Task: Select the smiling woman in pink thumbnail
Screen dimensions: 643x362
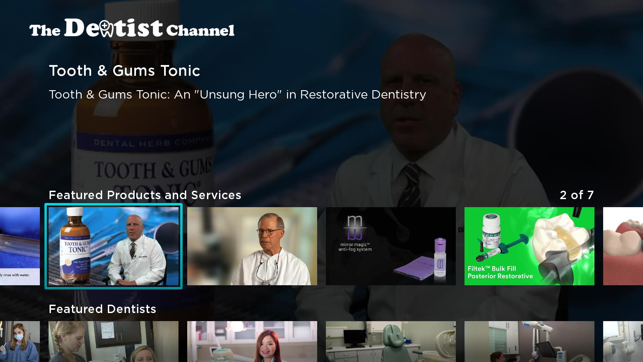Action: click(252, 341)
